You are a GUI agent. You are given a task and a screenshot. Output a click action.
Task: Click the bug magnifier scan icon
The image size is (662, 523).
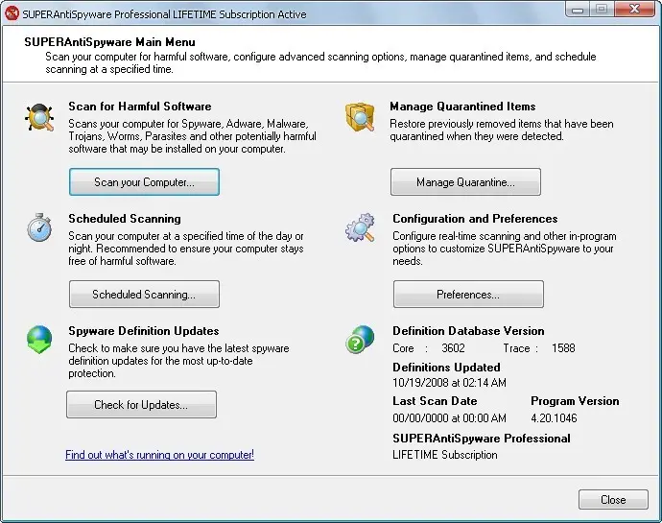[39, 117]
